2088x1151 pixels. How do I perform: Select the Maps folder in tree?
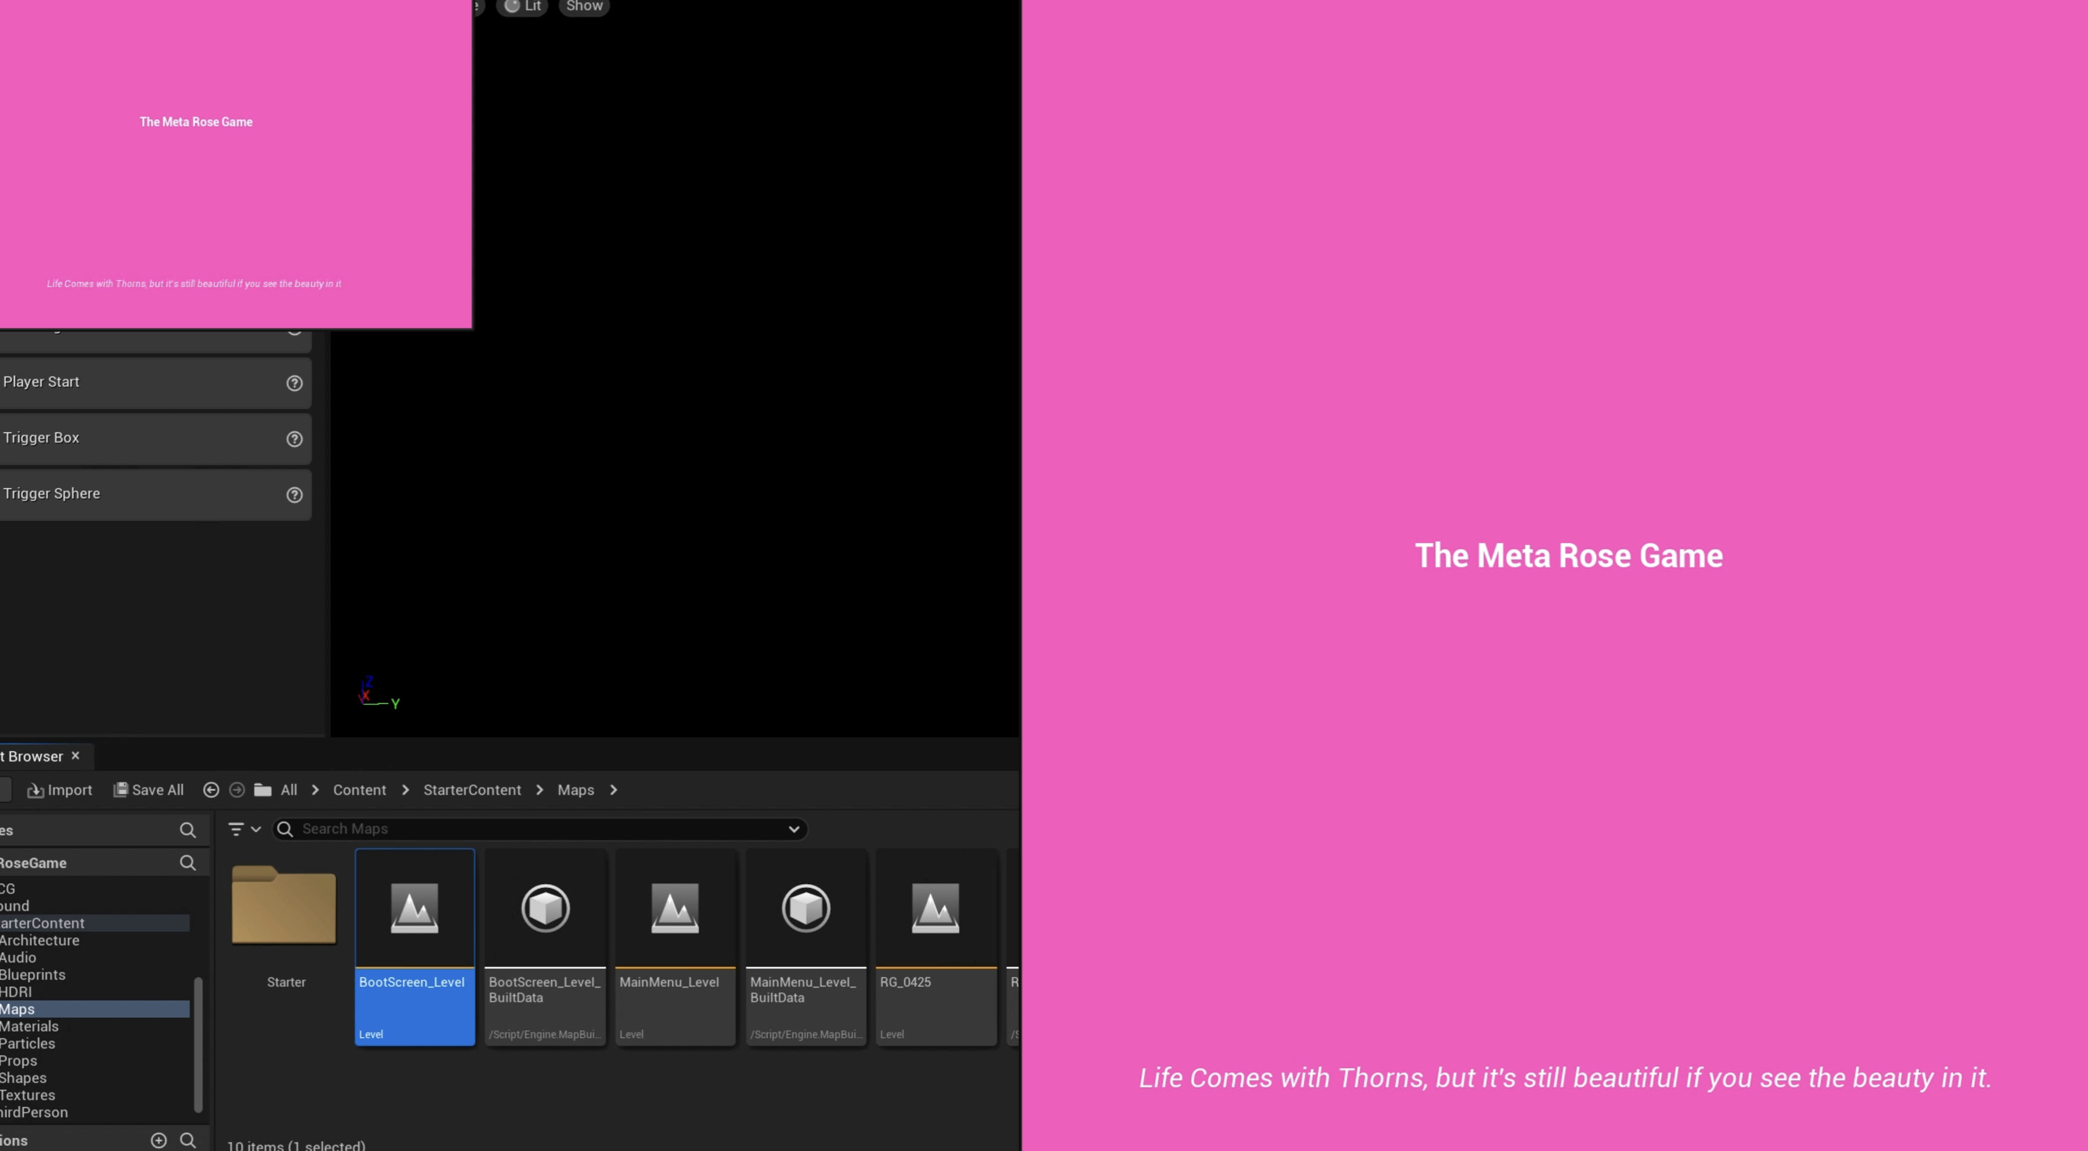pyautogui.click(x=94, y=1009)
